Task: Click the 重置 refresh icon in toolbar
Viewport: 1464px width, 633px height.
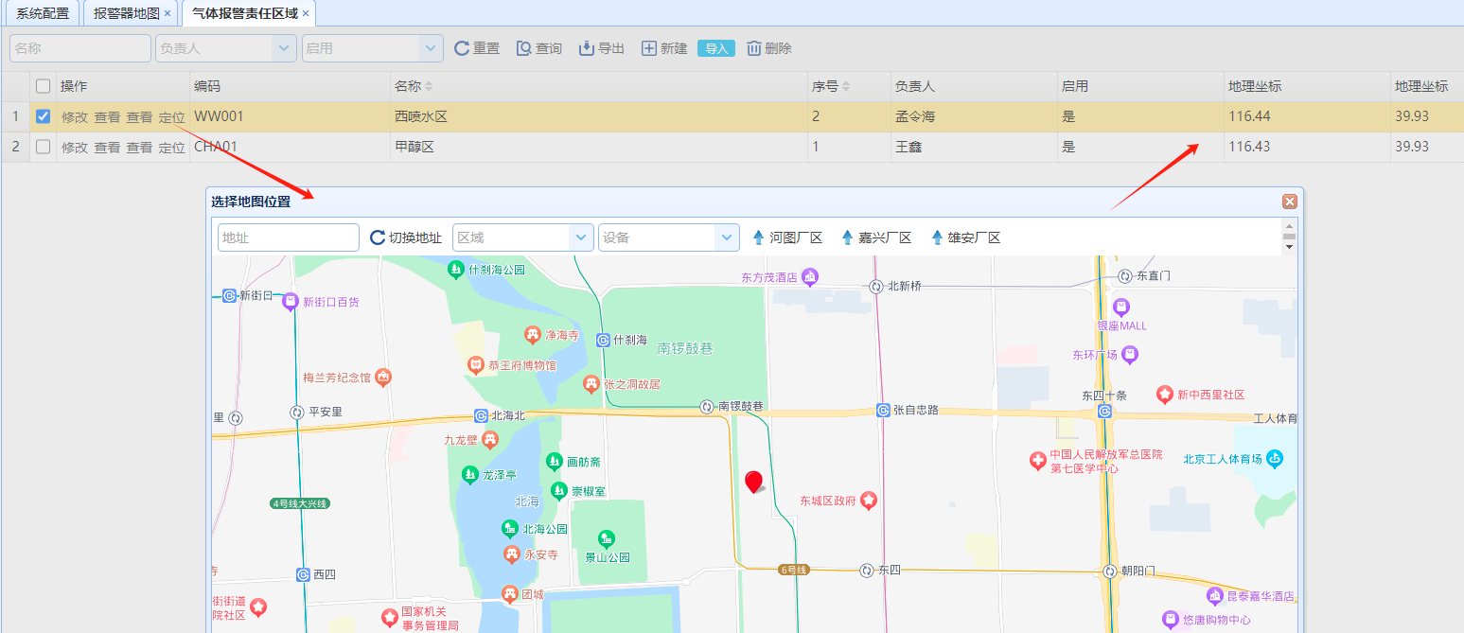Action: pos(462,48)
